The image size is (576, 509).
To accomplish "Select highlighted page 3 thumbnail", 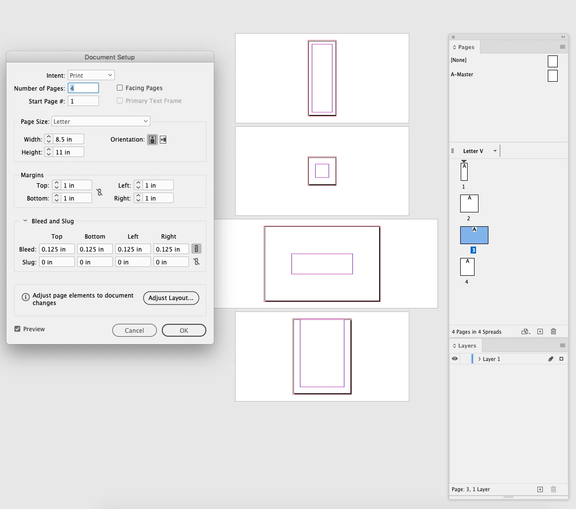I will pyautogui.click(x=474, y=235).
